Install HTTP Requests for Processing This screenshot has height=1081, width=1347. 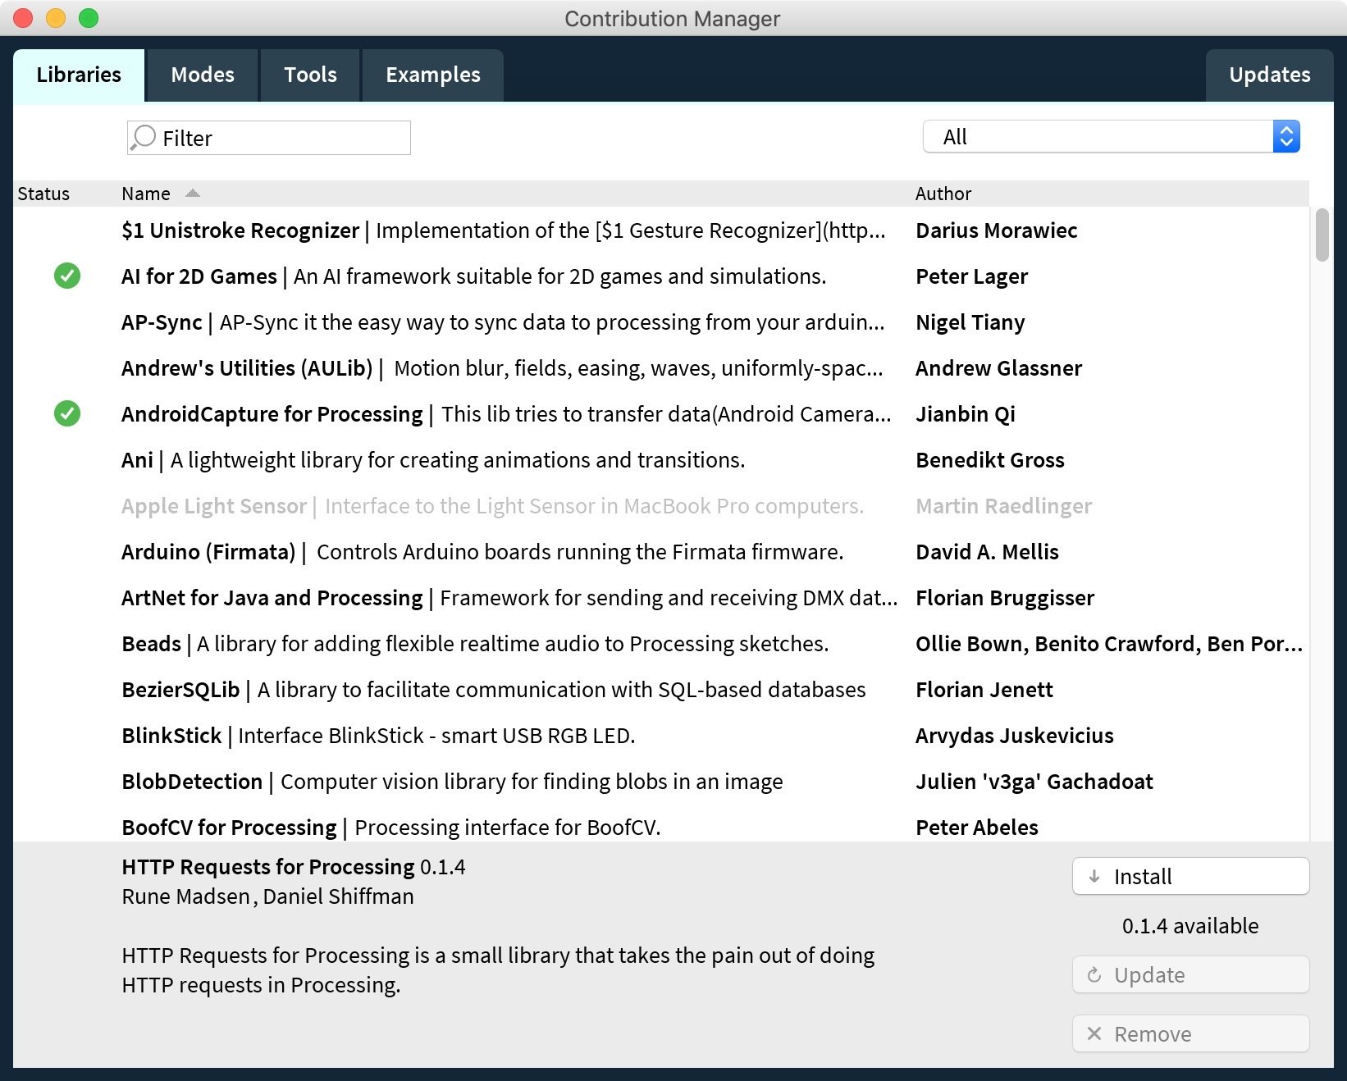click(1190, 876)
